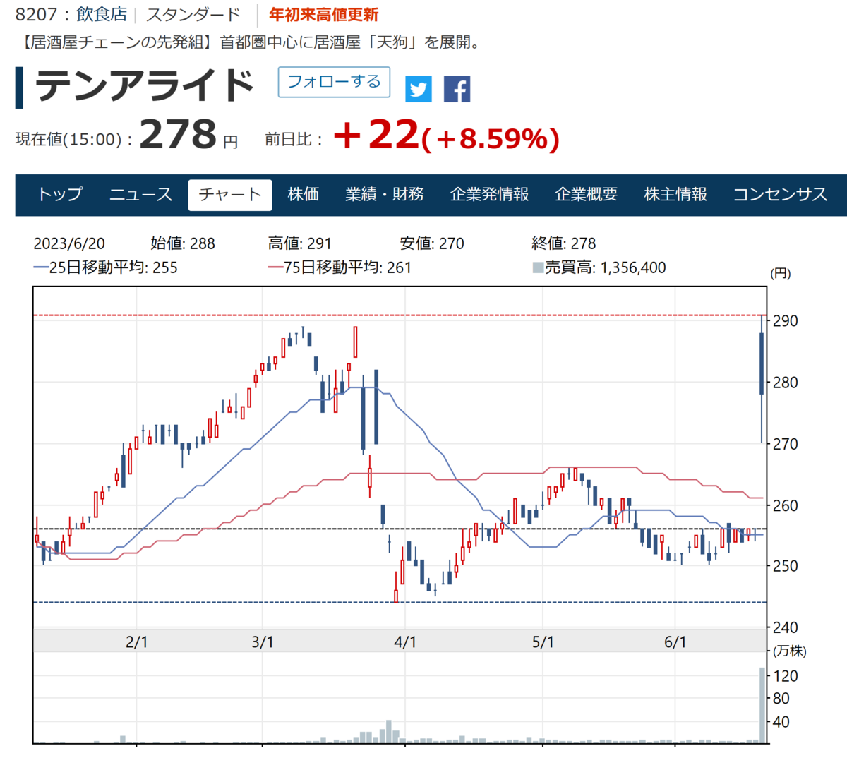Click the 2/1 date axis label
This screenshot has height=758, width=847.
coord(137,642)
